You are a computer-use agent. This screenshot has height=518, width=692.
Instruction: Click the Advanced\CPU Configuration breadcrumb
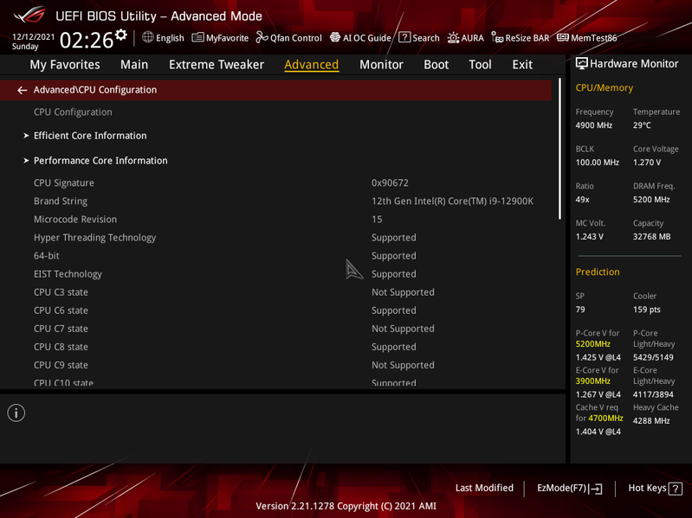pos(95,90)
